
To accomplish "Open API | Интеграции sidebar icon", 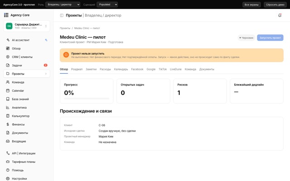I will pyautogui.click(x=8, y=153).
